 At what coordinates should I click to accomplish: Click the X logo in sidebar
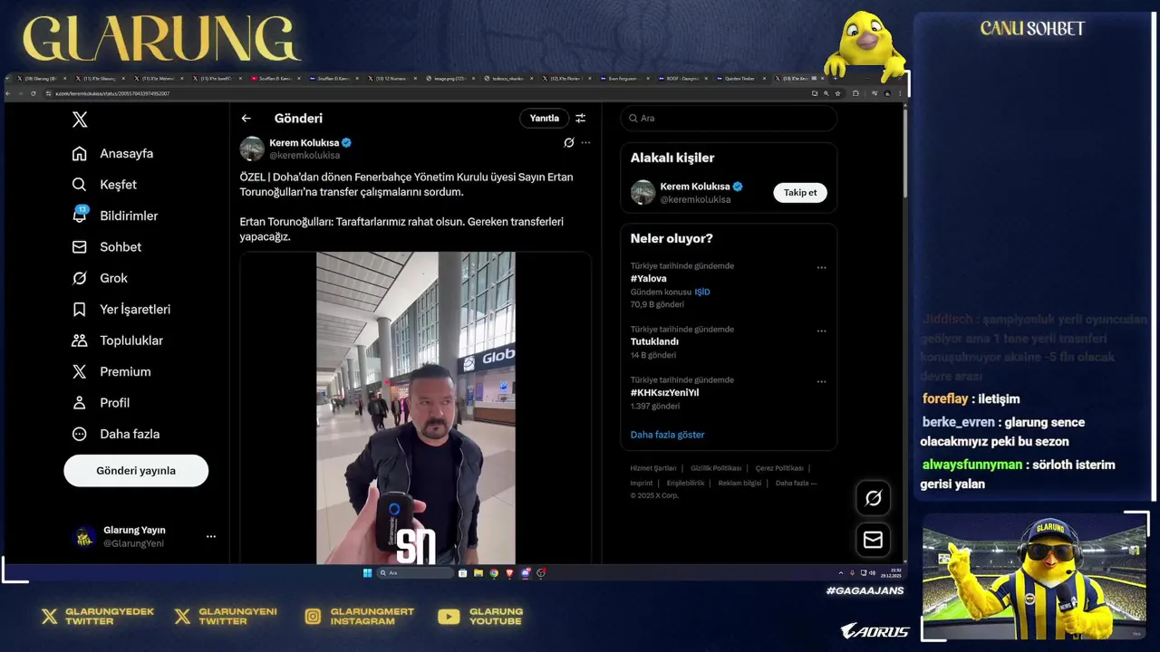80,120
